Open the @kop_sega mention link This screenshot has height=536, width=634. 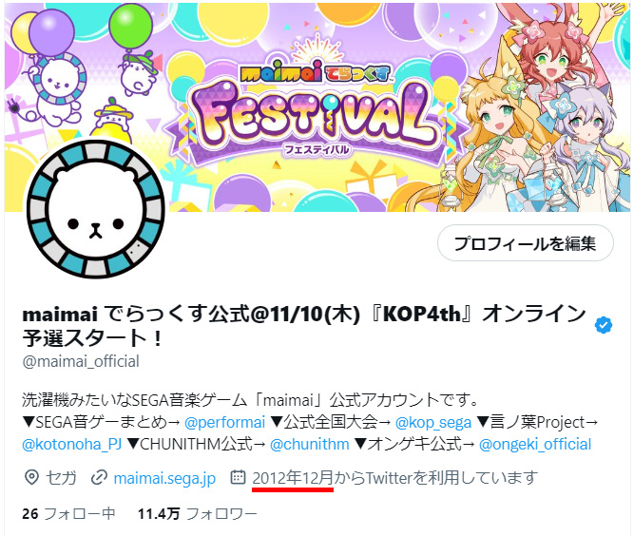tap(433, 422)
